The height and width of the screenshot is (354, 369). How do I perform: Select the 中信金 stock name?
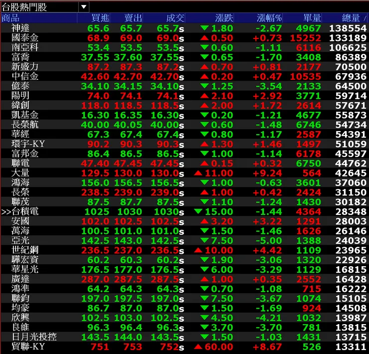coord(25,76)
